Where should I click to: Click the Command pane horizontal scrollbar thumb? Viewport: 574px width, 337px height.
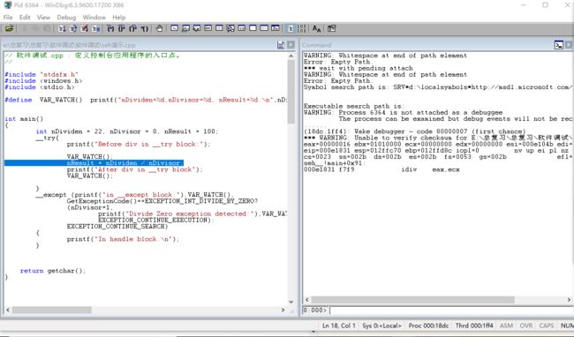(x=413, y=300)
